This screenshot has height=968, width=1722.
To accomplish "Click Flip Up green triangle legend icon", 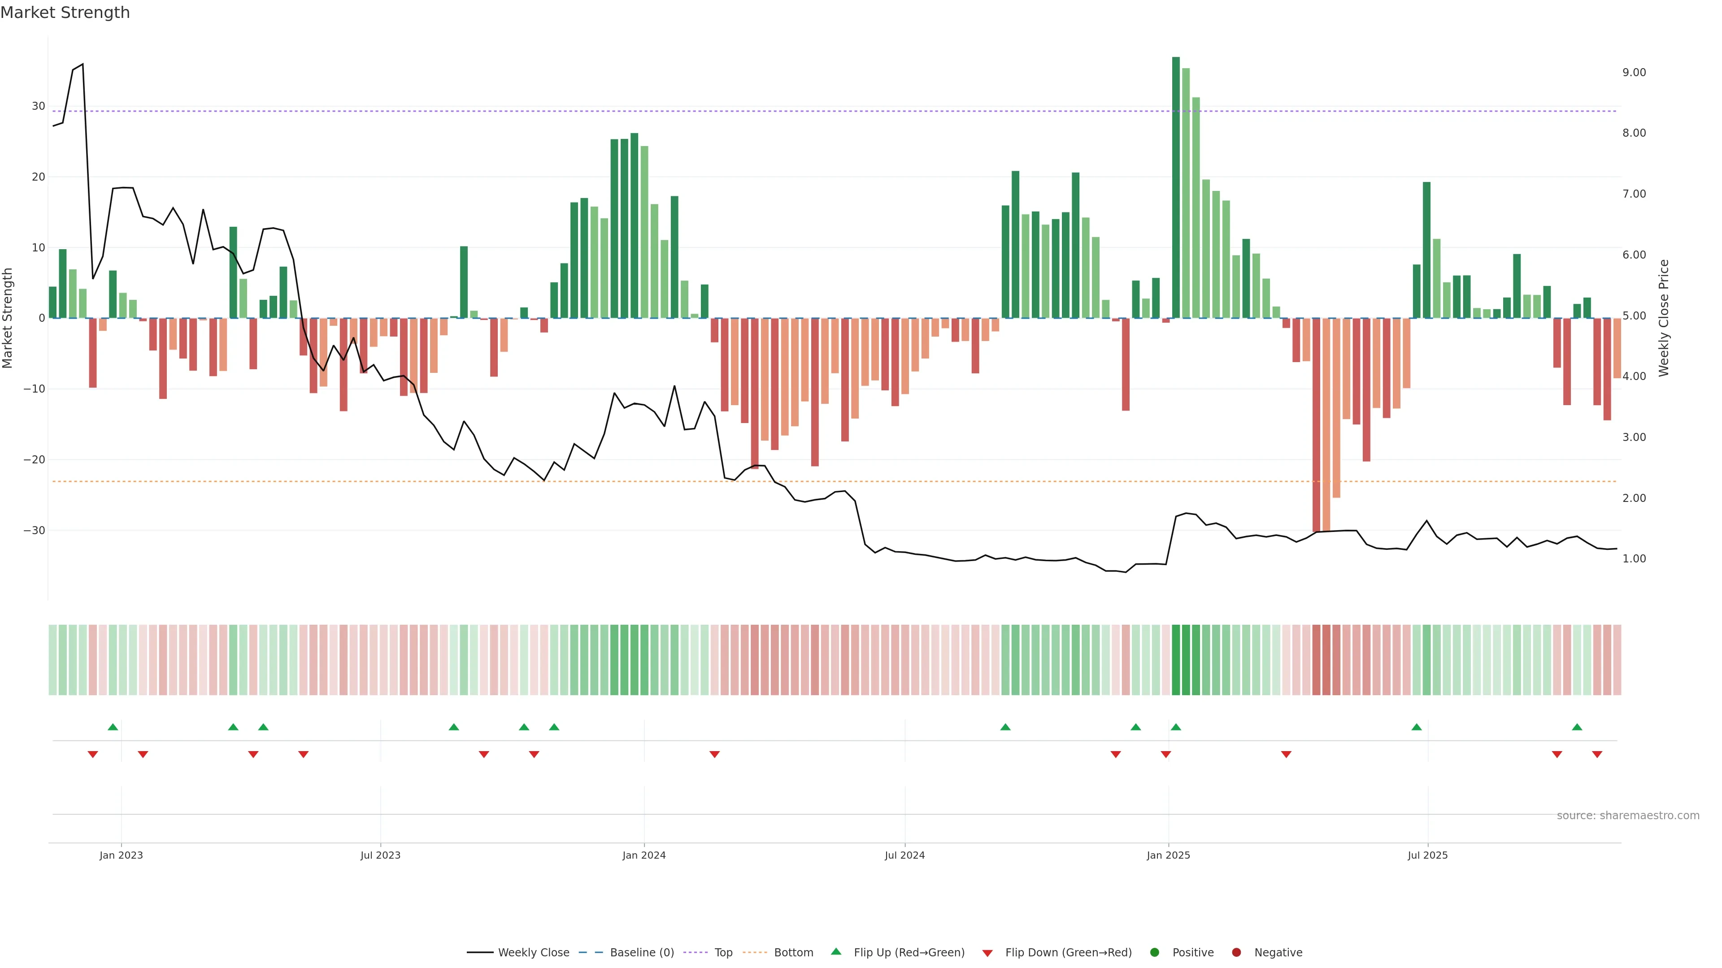I will pyautogui.click(x=835, y=952).
